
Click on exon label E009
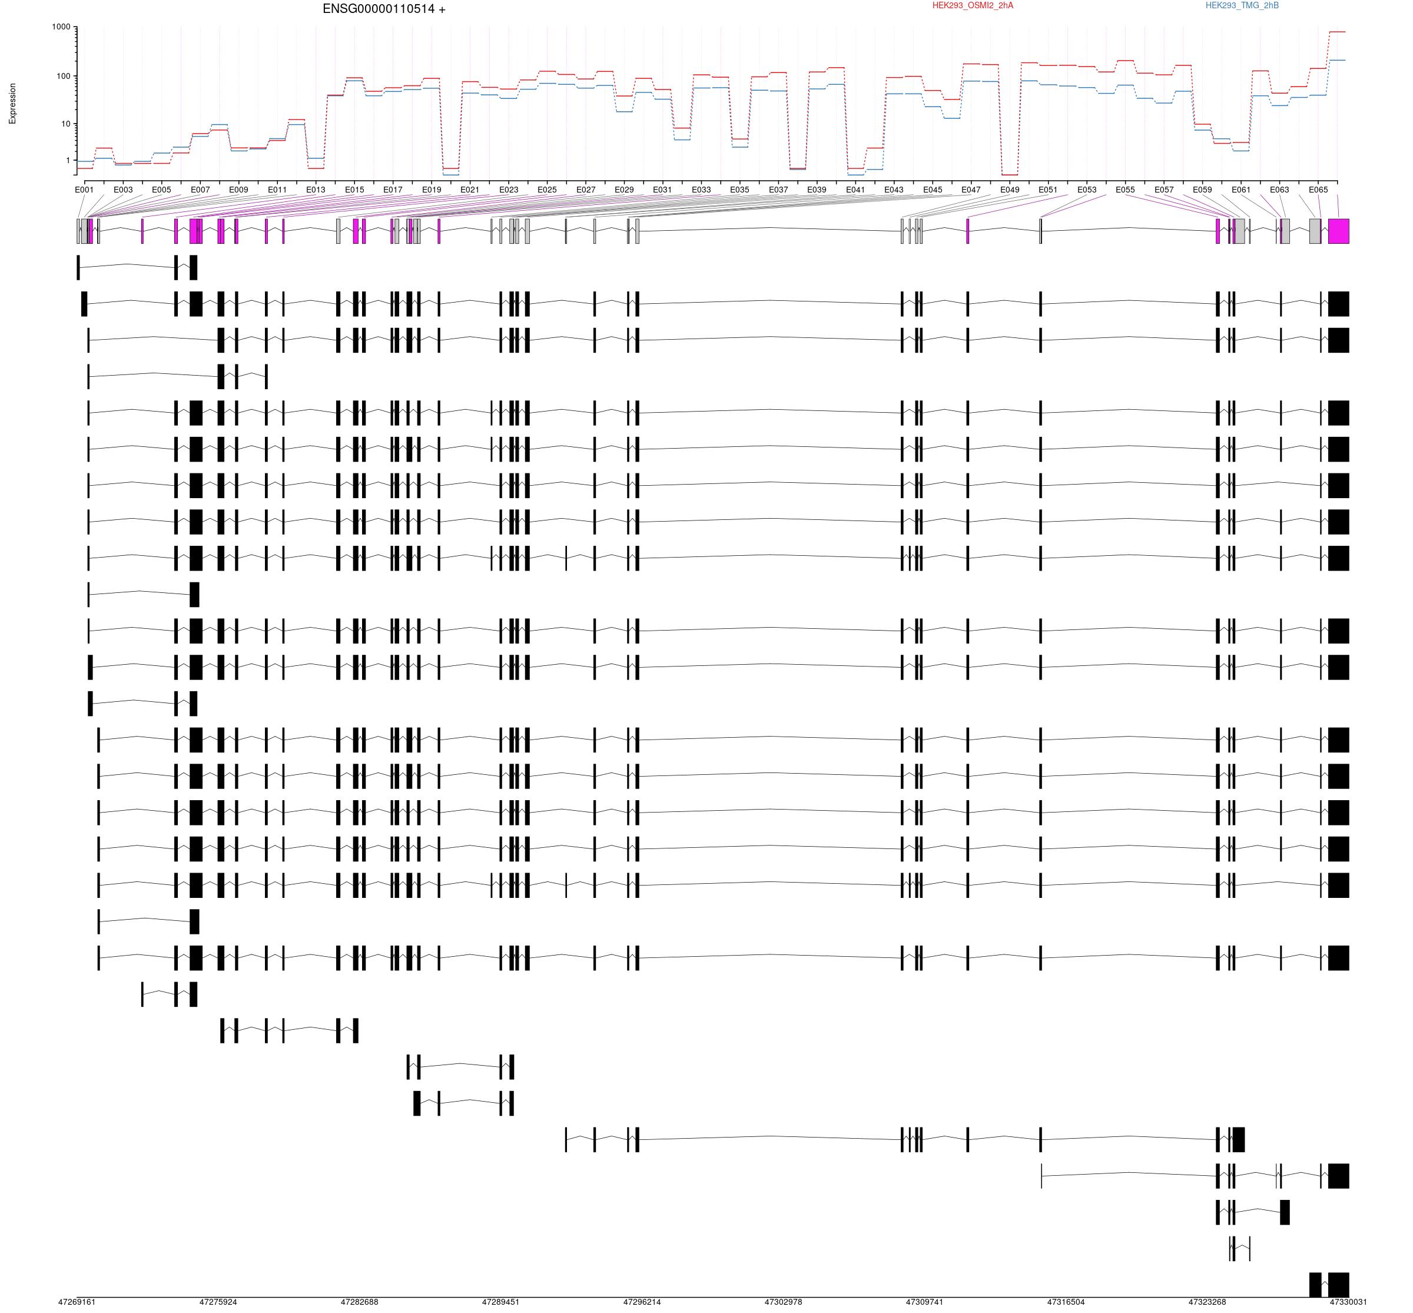pos(238,190)
